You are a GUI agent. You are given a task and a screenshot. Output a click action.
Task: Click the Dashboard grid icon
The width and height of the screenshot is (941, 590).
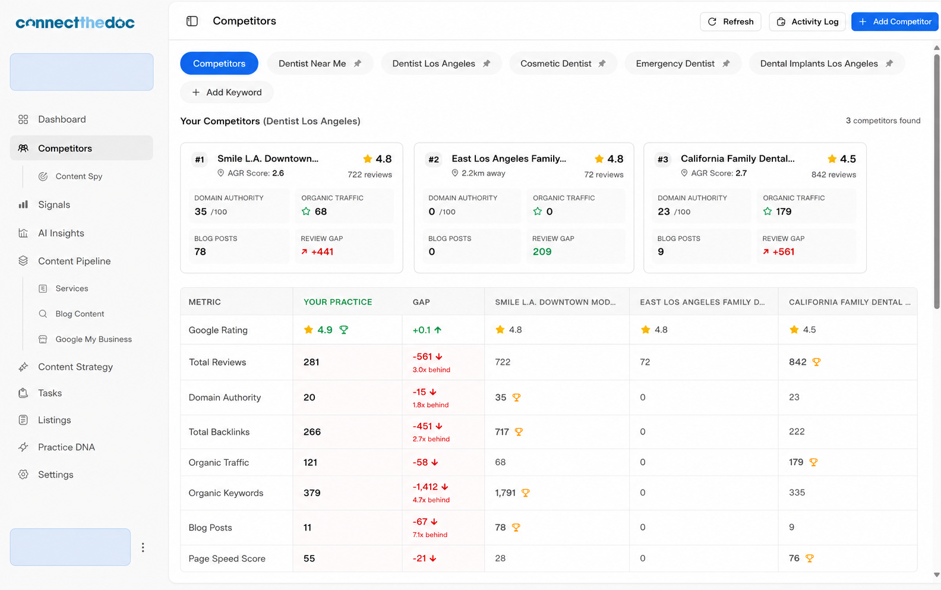pyautogui.click(x=23, y=119)
